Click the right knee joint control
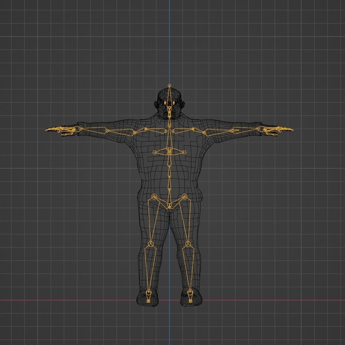345x345 pixels. [188, 244]
